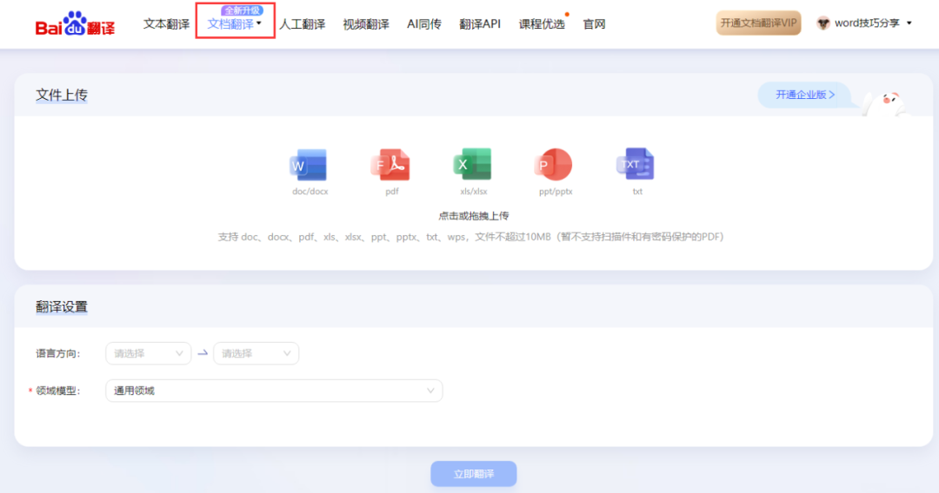
Task: Open the 人工翻译 tab
Action: pyautogui.click(x=303, y=24)
